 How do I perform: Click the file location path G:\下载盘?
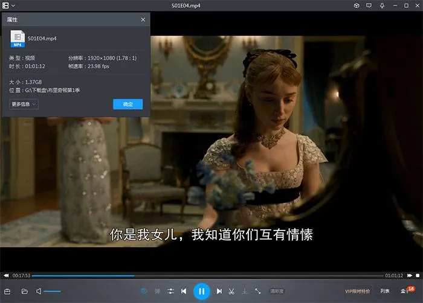pos(53,91)
